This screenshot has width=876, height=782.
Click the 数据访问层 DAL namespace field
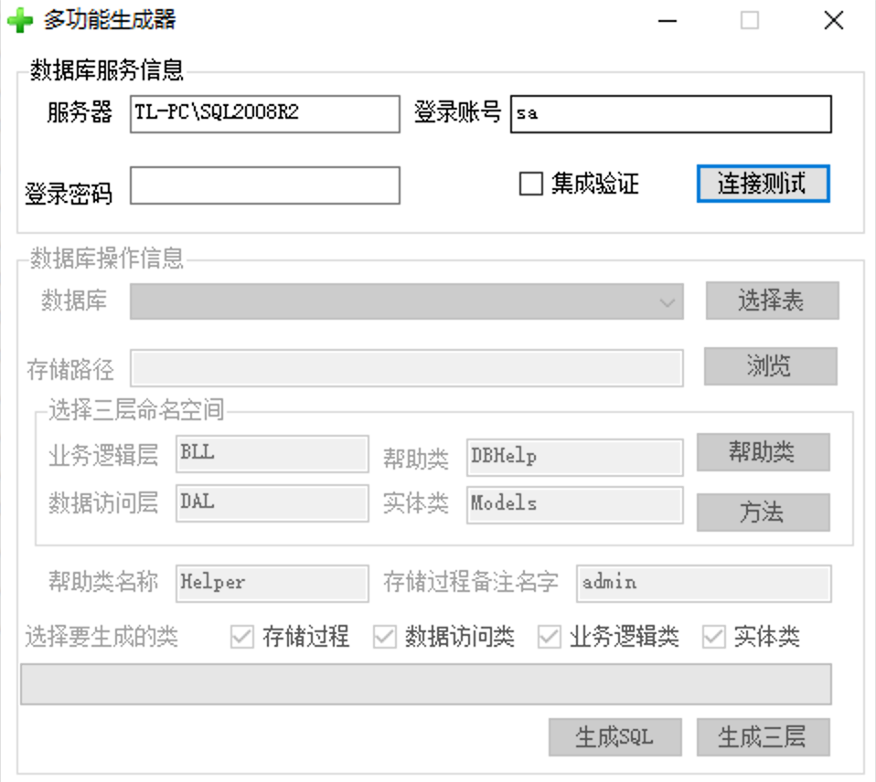pyautogui.click(x=272, y=503)
